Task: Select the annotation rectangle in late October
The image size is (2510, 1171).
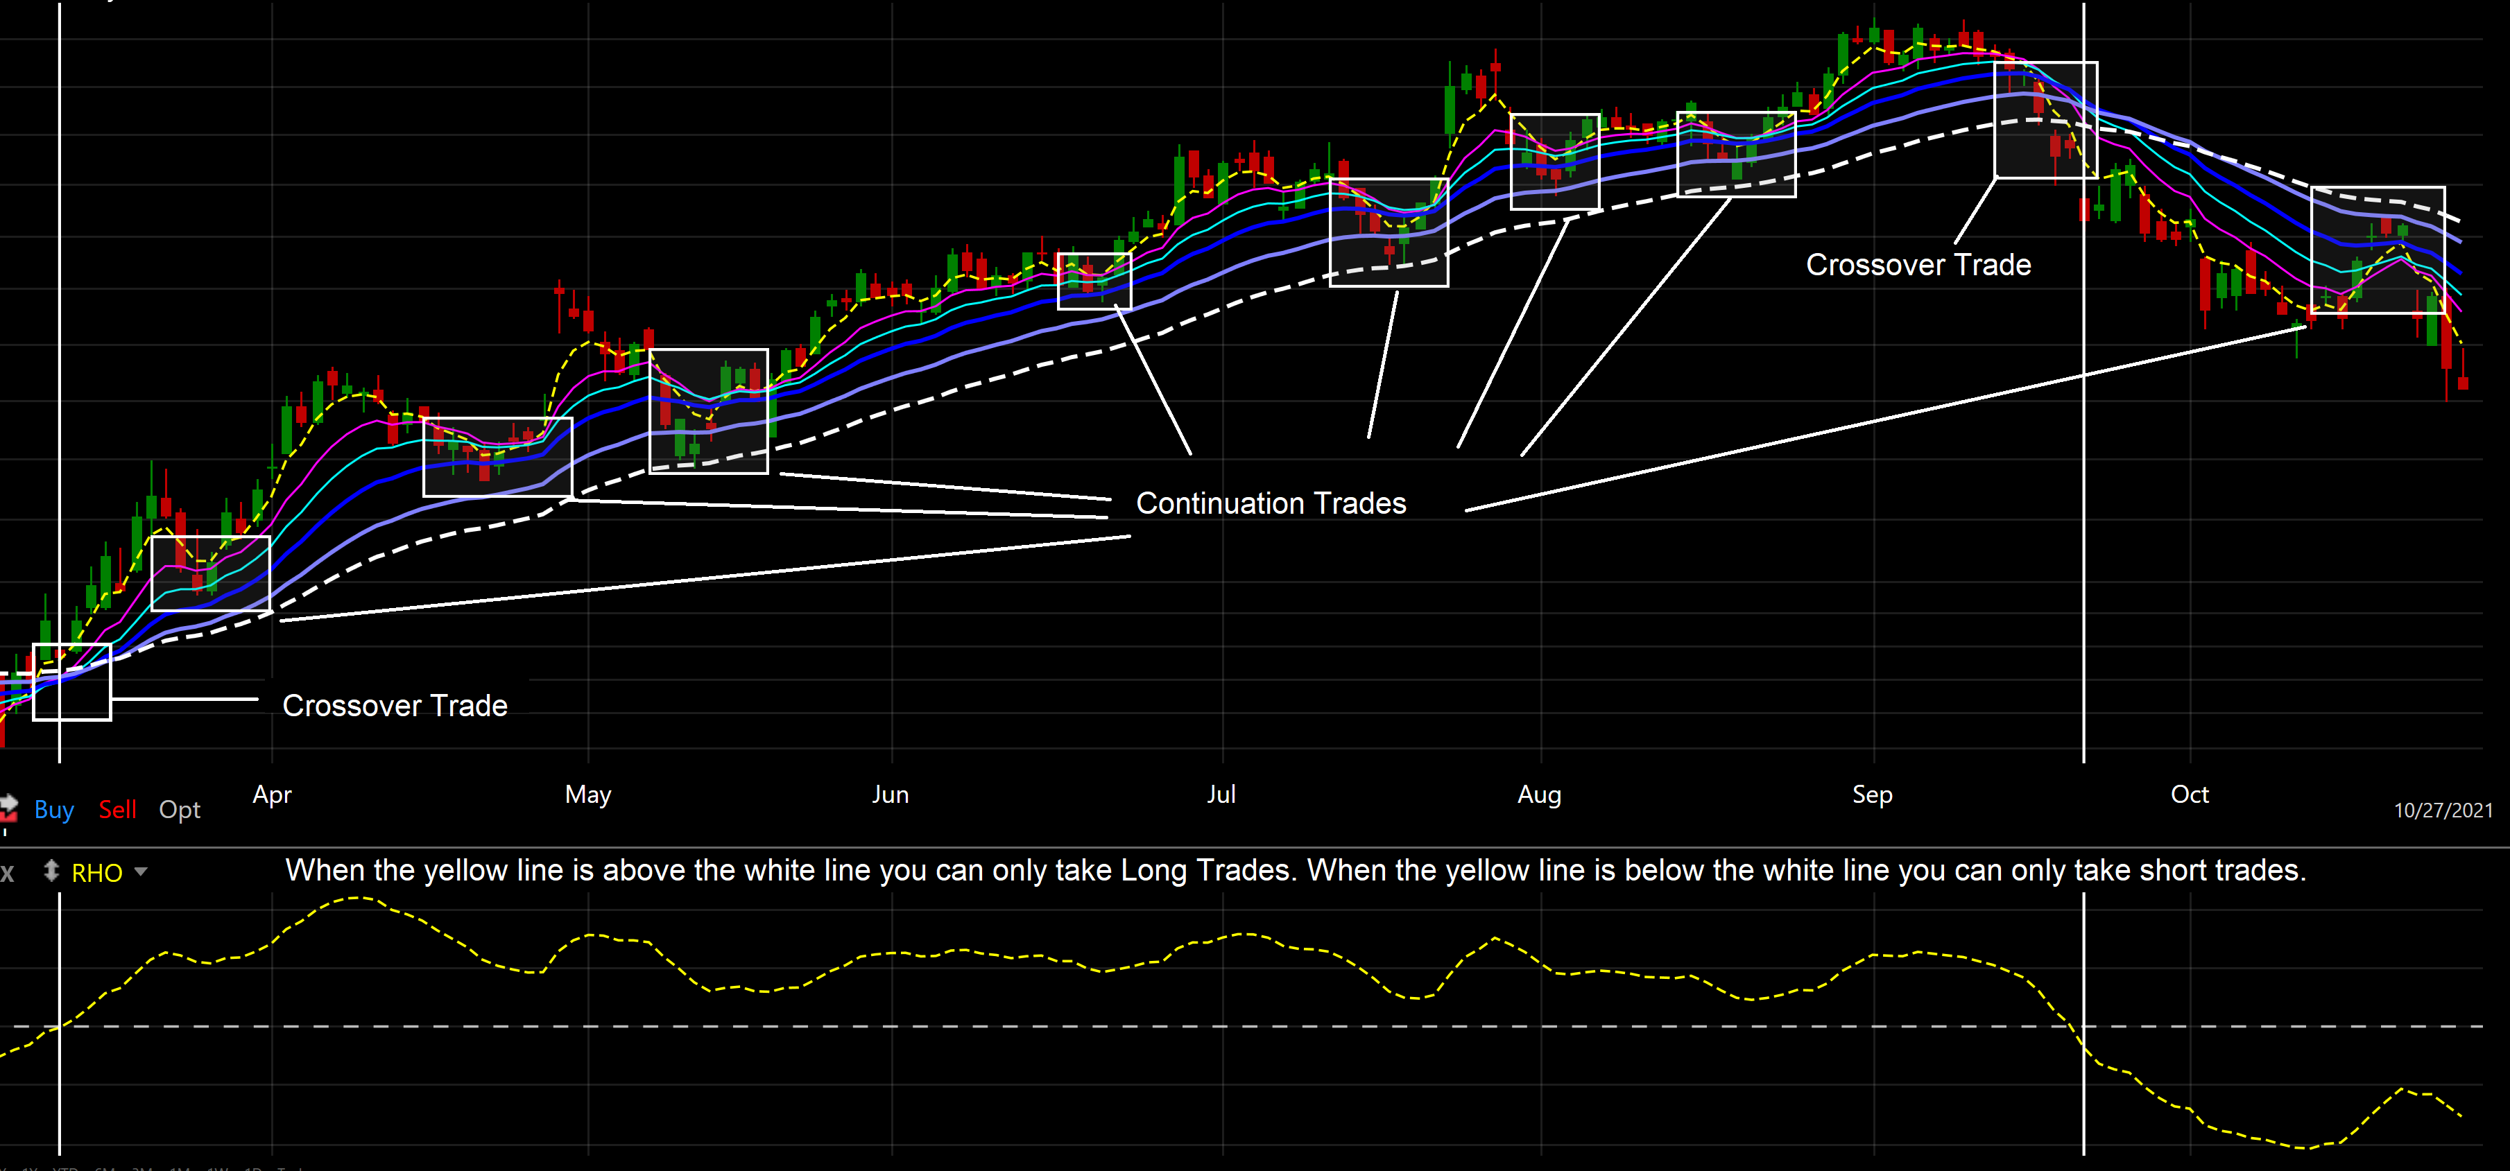Action: tap(2378, 250)
